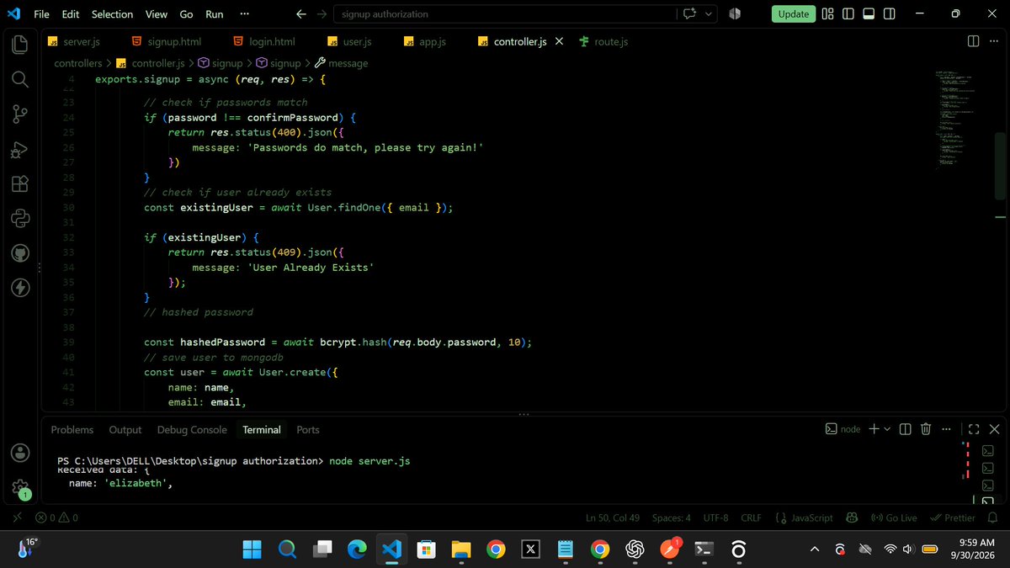
Task: Click the Copilot status icon in status bar
Action: (x=853, y=518)
